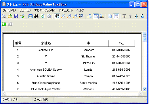Open the ナビゲーション(N) menu
This screenshot has width=149, height=104.
tap(45, 10)
